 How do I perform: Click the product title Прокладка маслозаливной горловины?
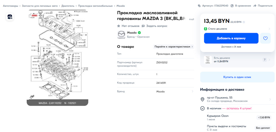coord(152,16)
